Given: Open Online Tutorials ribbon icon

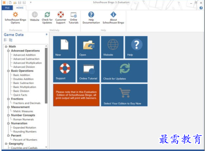Looking at the screenshot, I should point(73,15).
